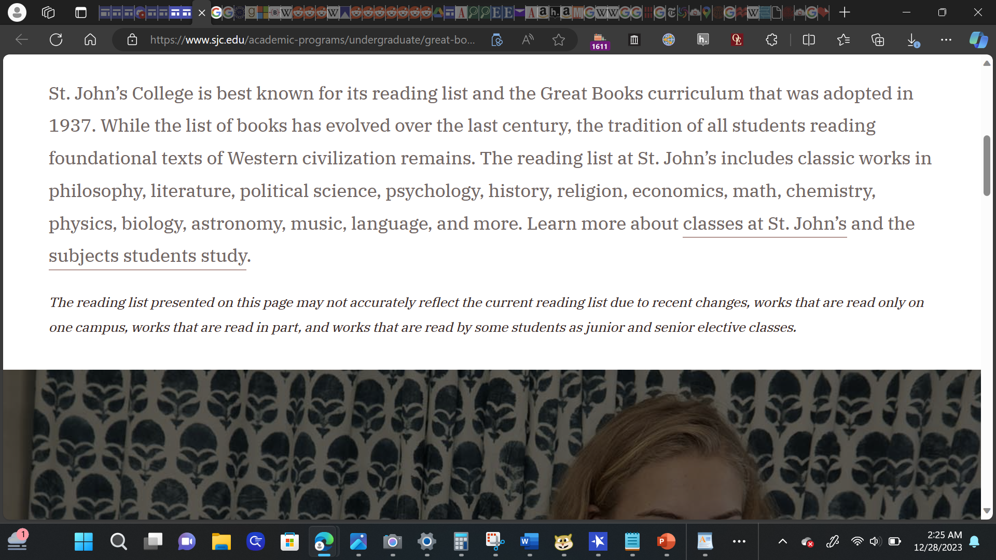Open the subjects students study link
996x560 pixels.
[x=147, y=256]
